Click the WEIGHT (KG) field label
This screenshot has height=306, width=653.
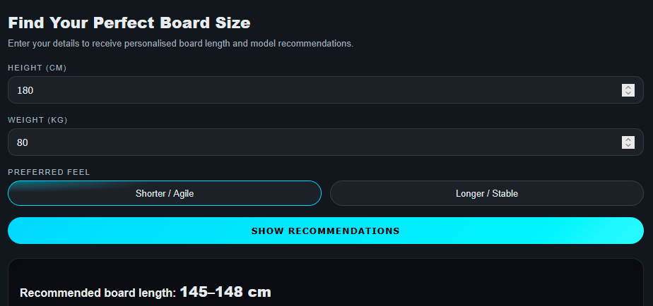tap(37, 120)
